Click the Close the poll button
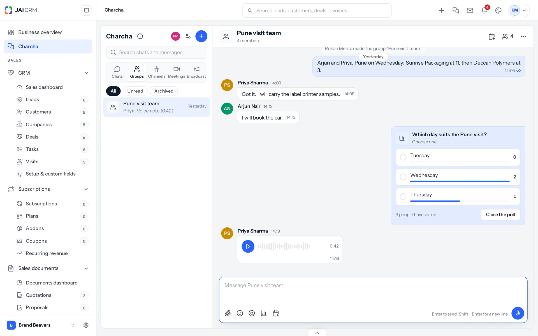The width and height of the screenshot is (538, 336). pyautogui.click(x=500, y=215)
